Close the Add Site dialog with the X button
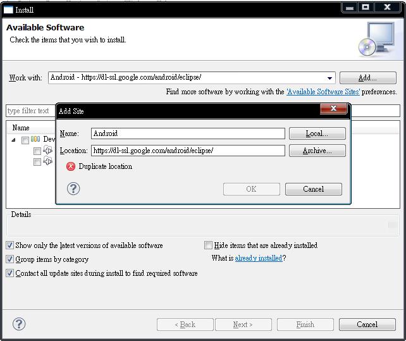 pyautogui.click(x=333, y=108)
